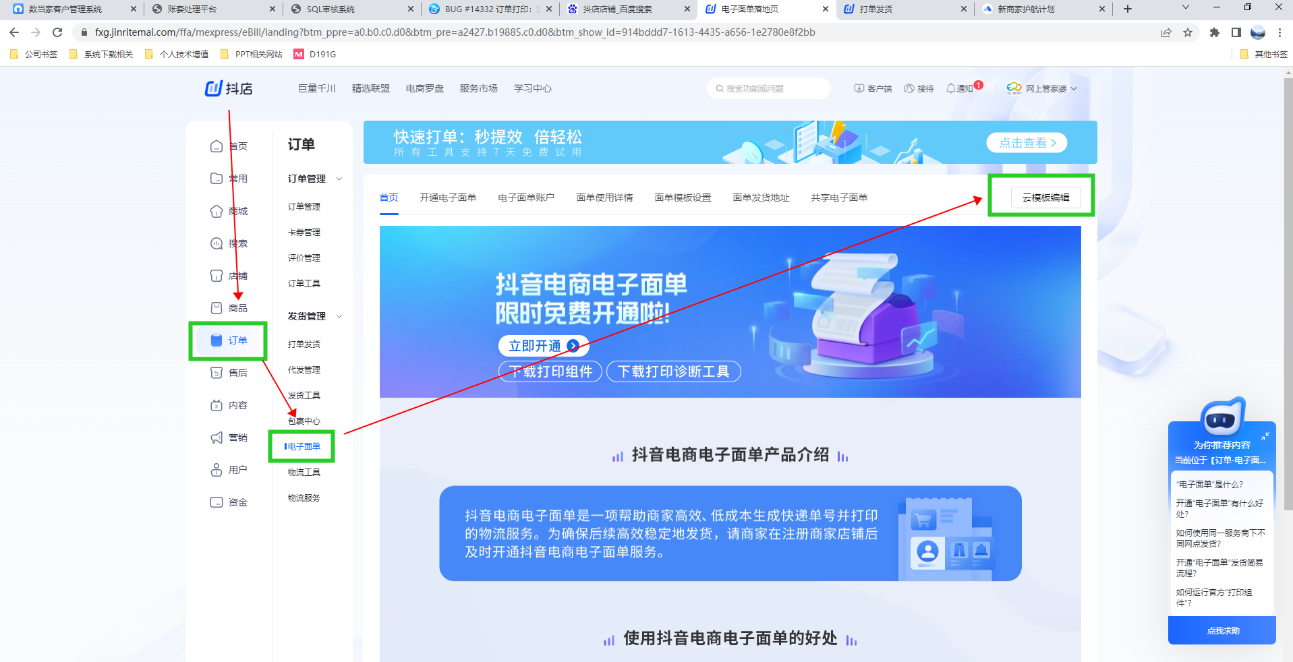Click the assistant robot avatar
The image size is (1293, 662).
tap(1222, 417)
